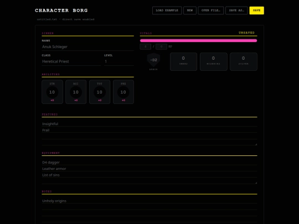Edit the Omens counter box
The height and width of the screenshot is (224, 299).
click(x=183, y=61)
